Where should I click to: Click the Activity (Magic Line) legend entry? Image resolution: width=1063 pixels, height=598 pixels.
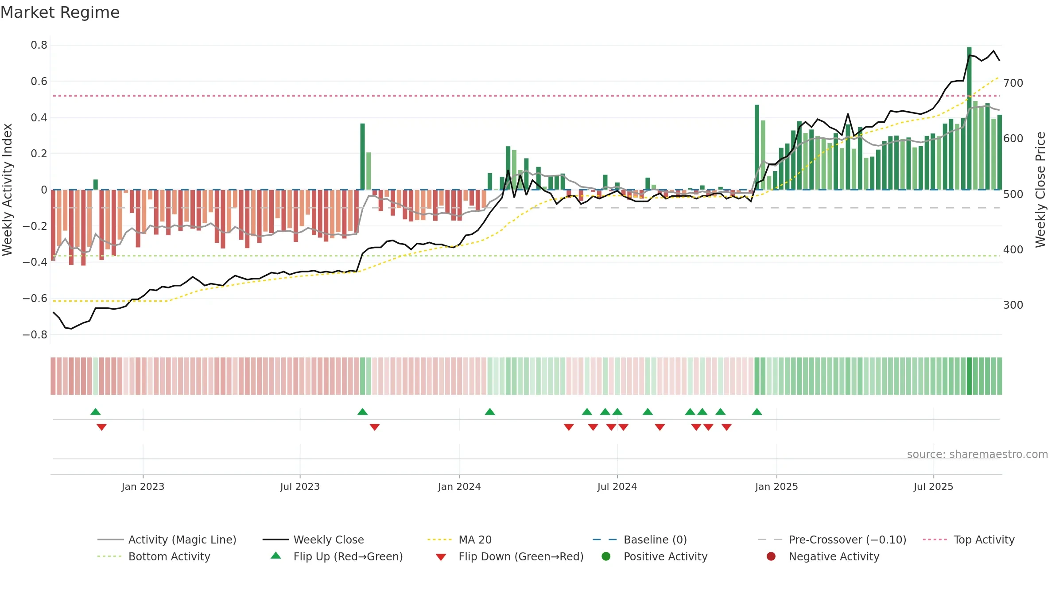167,540
